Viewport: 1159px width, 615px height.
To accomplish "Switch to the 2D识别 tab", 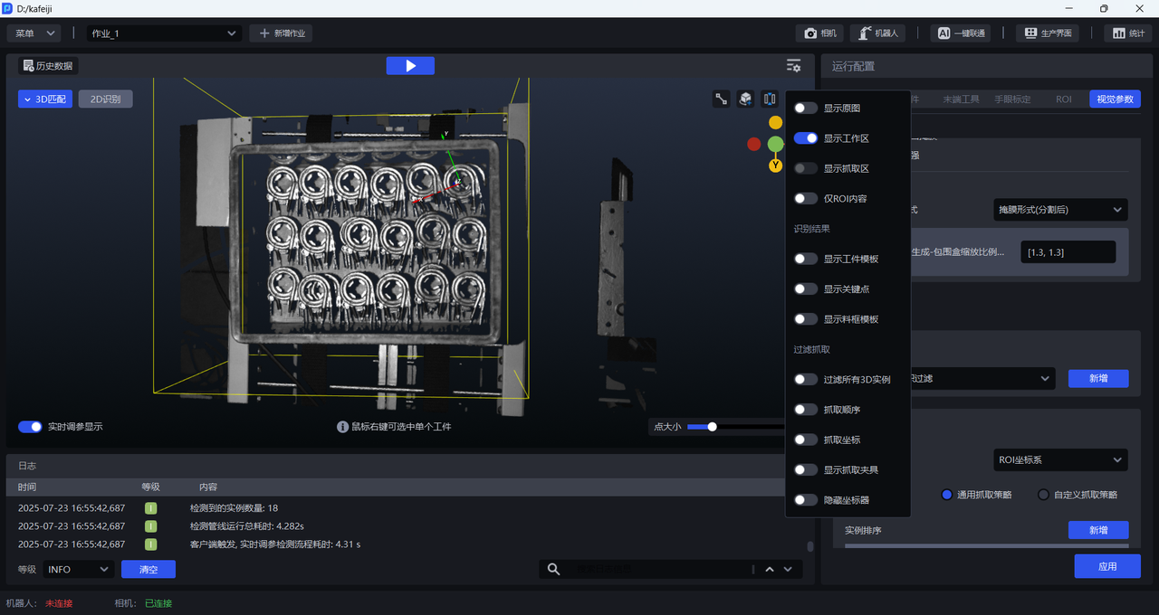I will click(105, 99).
